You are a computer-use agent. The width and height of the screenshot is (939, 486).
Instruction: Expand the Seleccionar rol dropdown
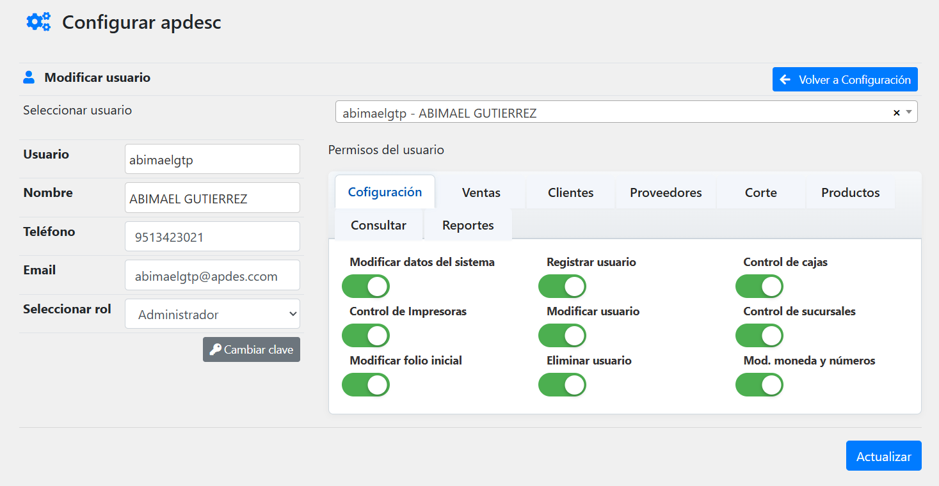point(212,314)
